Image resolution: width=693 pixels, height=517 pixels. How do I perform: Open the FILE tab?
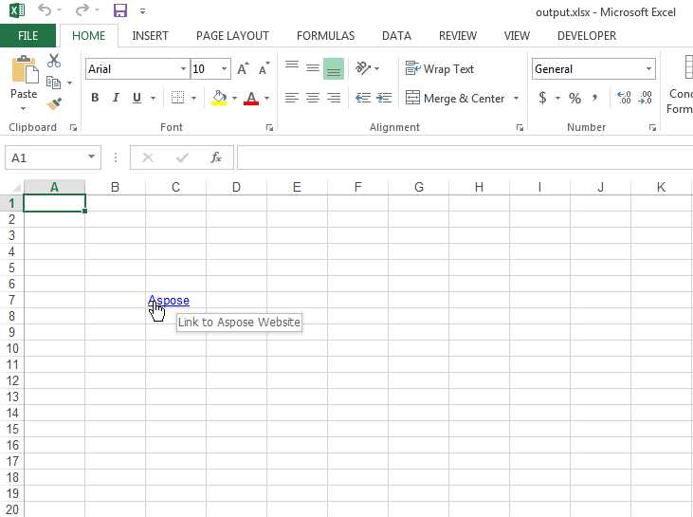coord(27,36)
